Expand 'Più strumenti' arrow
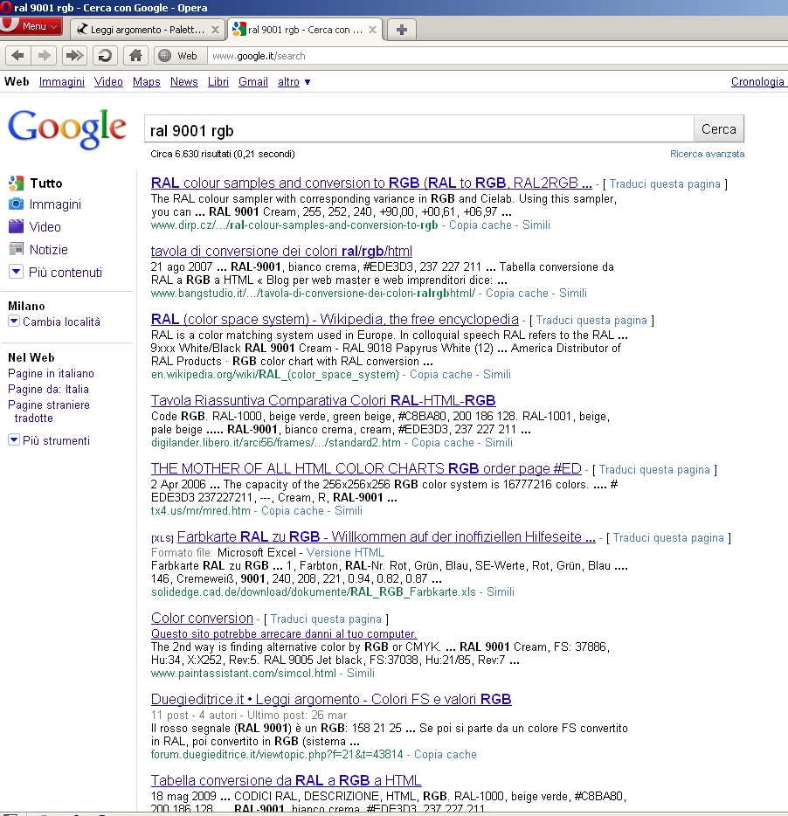 [x=14, y=439]
